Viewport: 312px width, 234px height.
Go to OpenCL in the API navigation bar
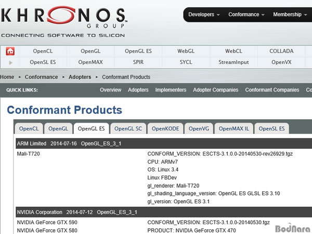[43, 51]
